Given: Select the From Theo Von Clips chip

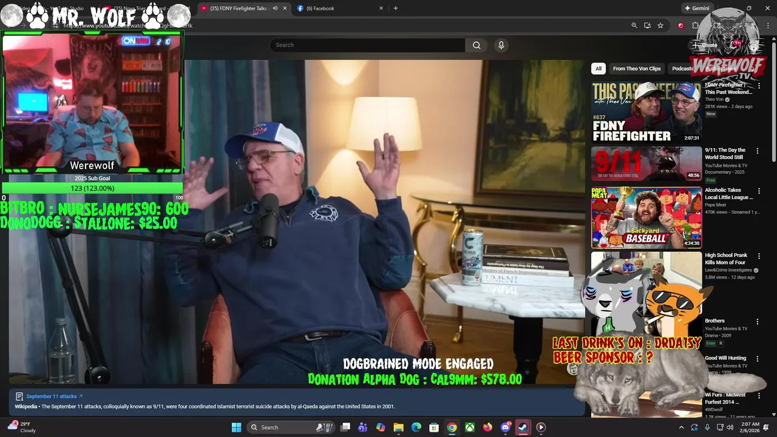Looking at the screenshot, I should [x=637, y=69].
